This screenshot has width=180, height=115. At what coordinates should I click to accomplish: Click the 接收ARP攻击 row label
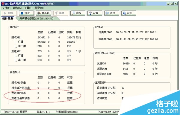click(x=19, y=82)
